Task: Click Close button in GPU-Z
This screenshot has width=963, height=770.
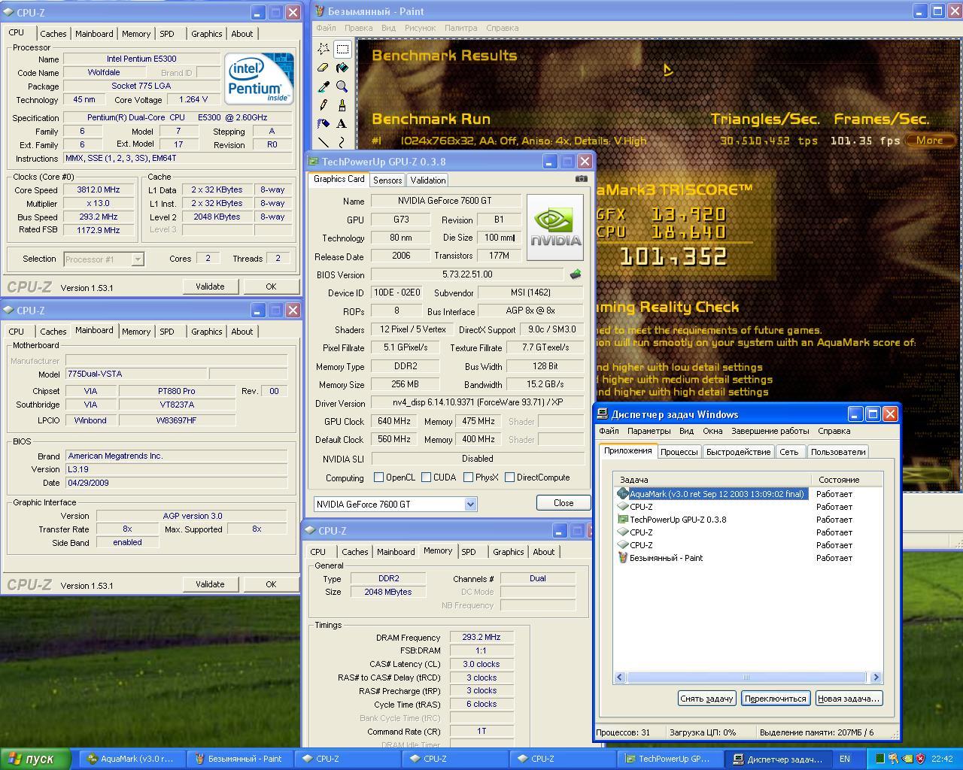Action: click(564, 503)
